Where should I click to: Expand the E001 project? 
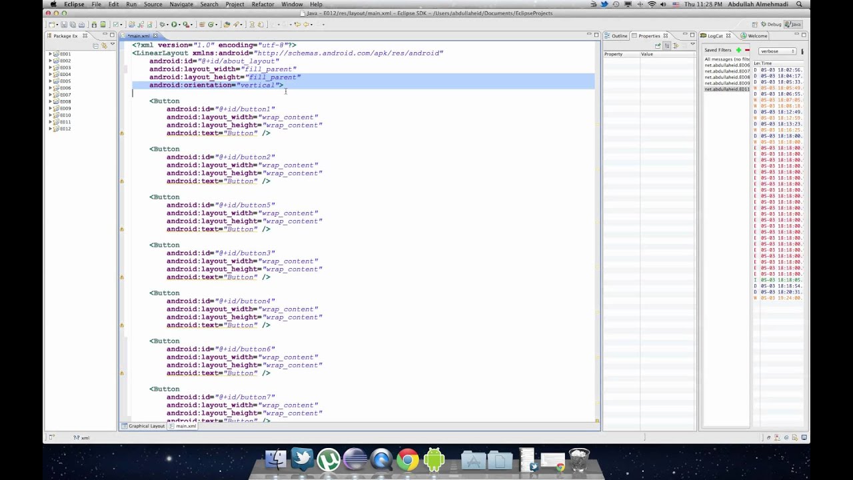[50, 54]
